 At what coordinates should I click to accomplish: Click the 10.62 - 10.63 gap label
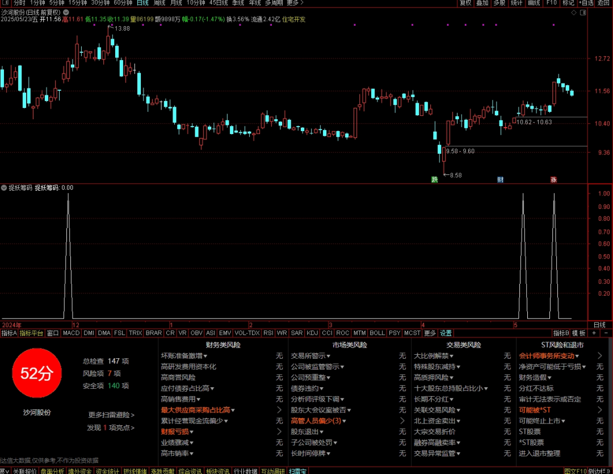click(x=535, y=122)
